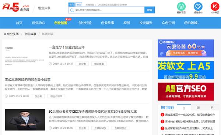
Task: Open 创业动态 in navigation bar
Action: (38, 23)
